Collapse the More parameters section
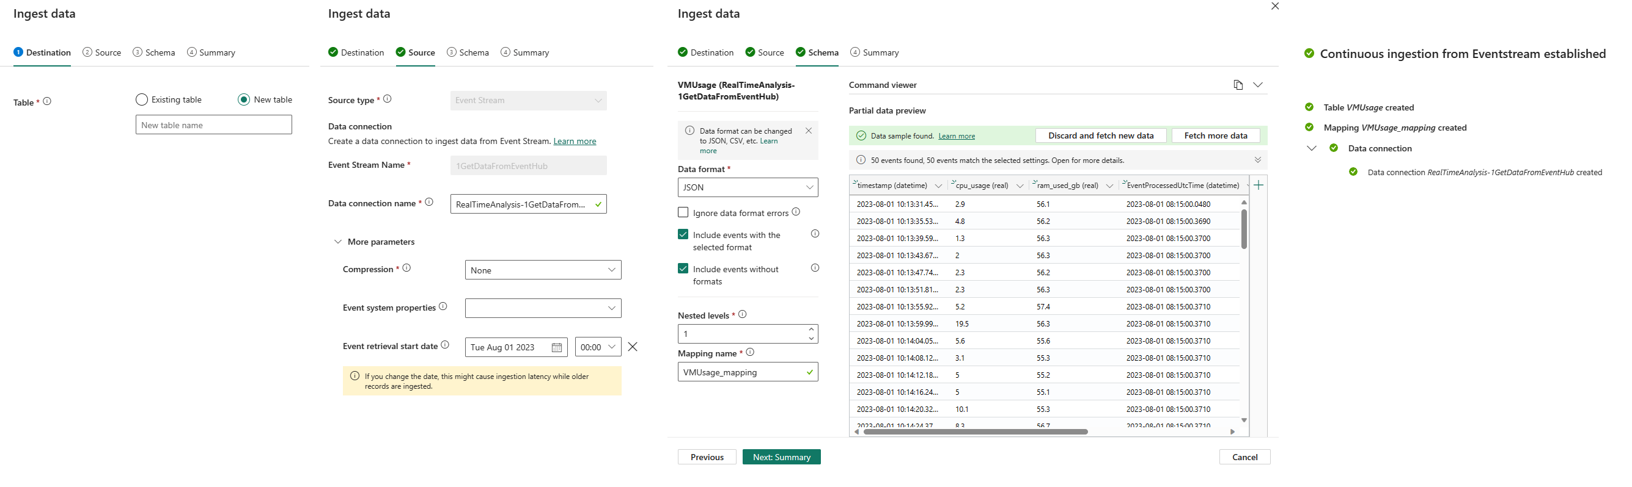 pyautogui.click(x=338, y=242)
